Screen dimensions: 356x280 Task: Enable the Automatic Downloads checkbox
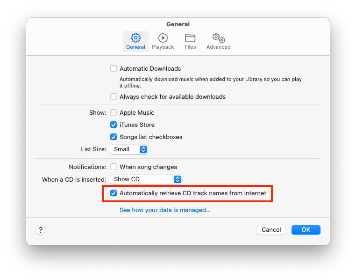tap(114, 68)
